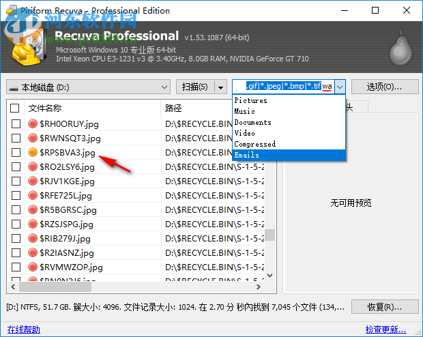Click the red status dot of $RH0ORUY.jpg
The height and width of the screenshot is (337, 423).
click(33, 123)
